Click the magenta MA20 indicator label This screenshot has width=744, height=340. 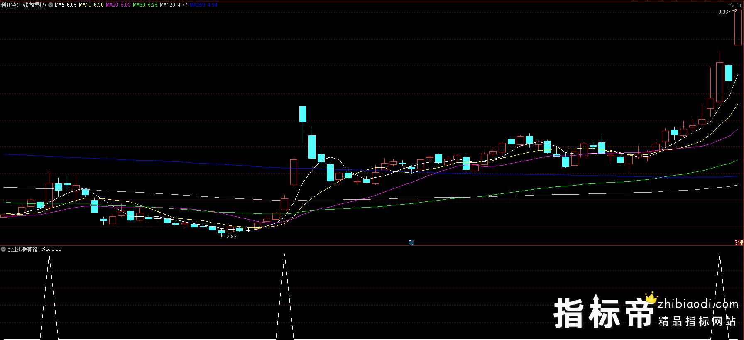click(118, 5)
